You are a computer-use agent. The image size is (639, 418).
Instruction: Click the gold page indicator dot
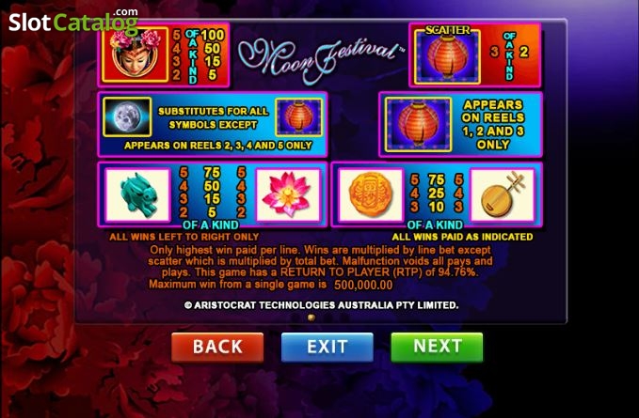click(x=312, y=317)
